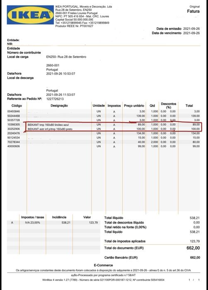This screenshot has width=208, height=290.
Task: Select the Tel/Fax number line
Action: click(82, 23)
